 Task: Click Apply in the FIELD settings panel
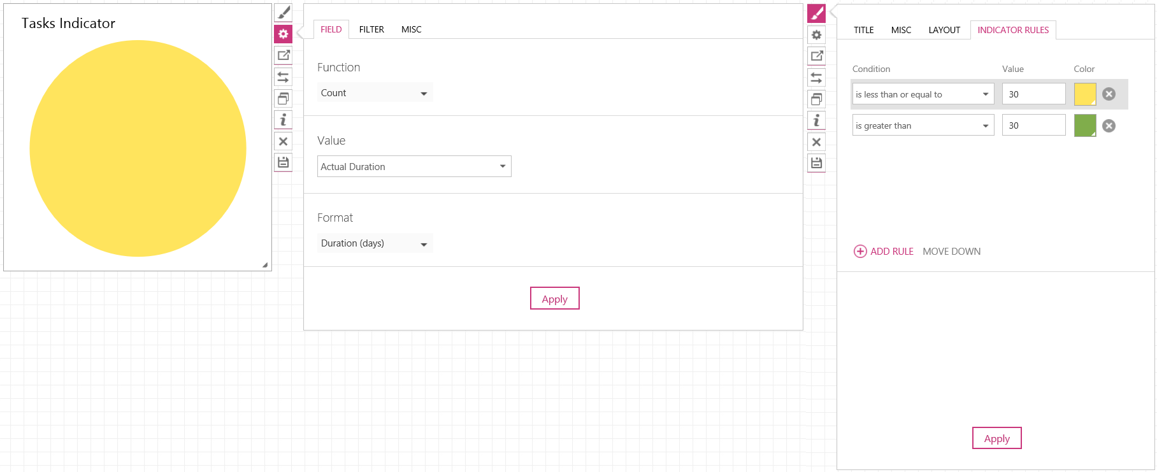pos(555,299)
